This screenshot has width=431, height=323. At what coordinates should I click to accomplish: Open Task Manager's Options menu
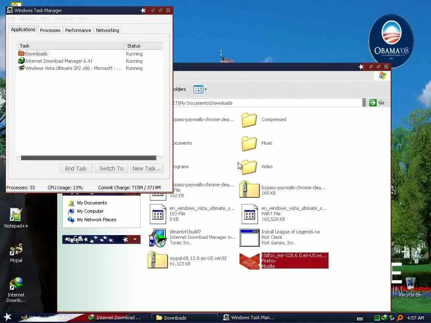coord(28,19)
